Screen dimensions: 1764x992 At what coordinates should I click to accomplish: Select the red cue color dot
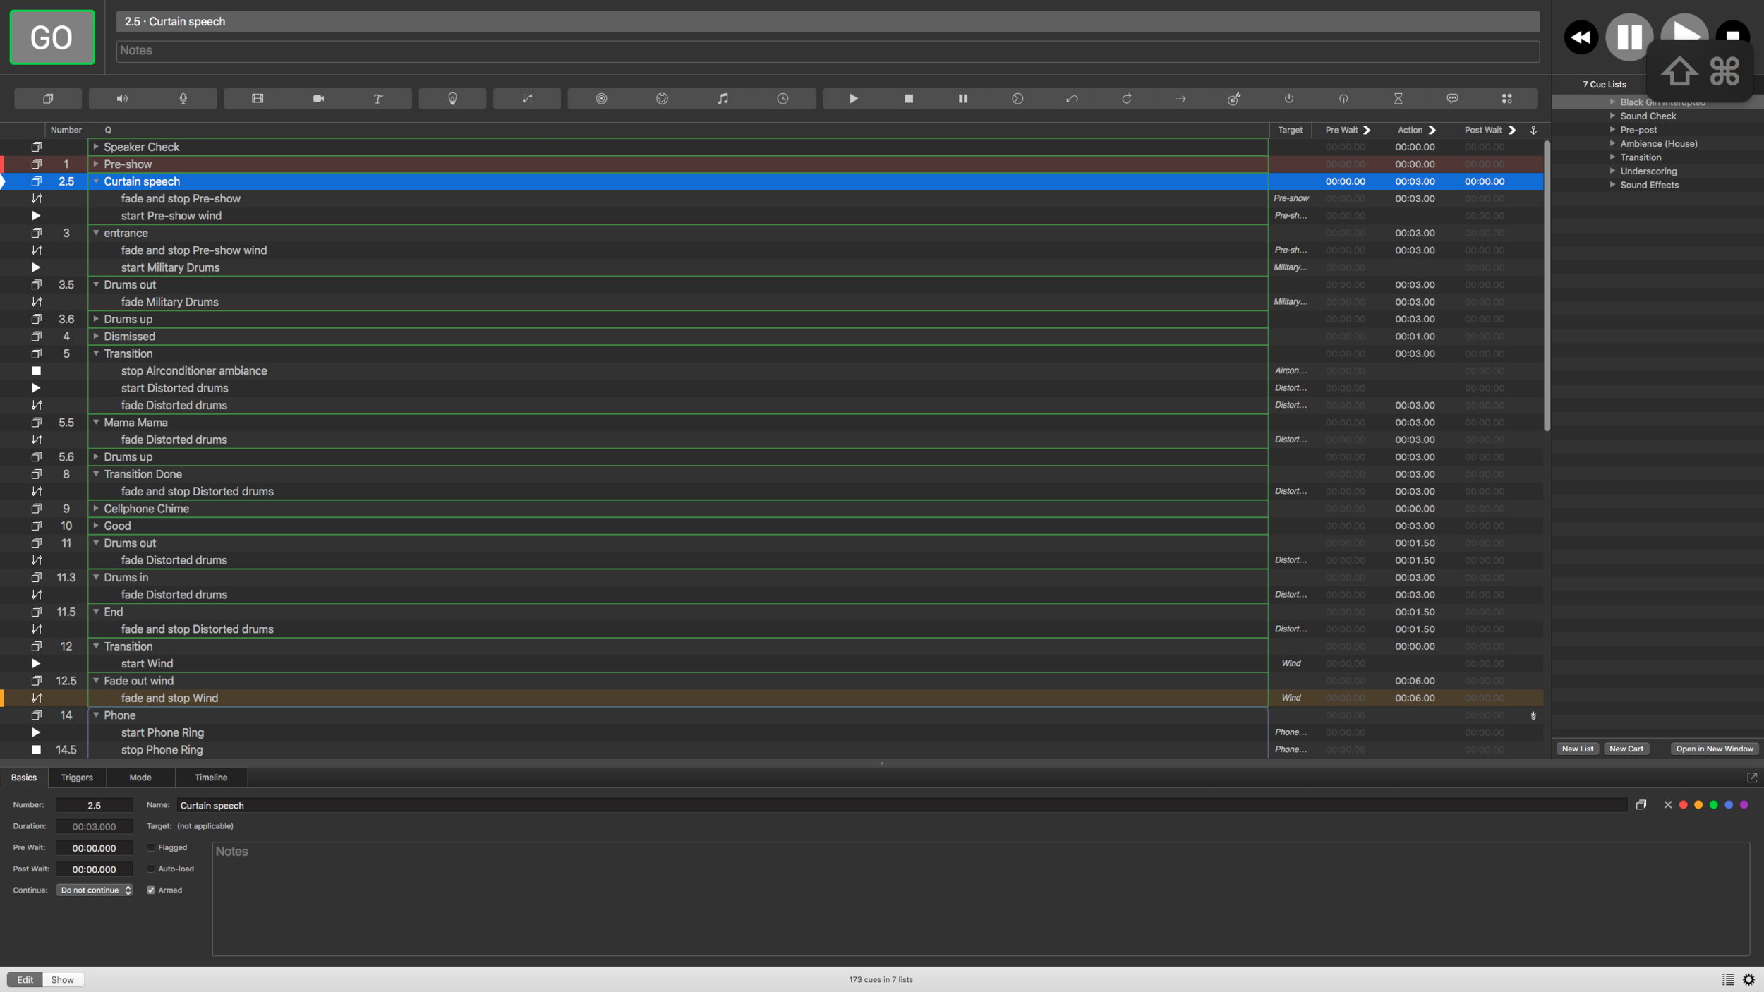pos(1684,804)
